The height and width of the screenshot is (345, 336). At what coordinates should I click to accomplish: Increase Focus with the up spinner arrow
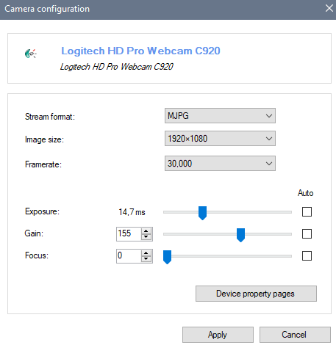click(146, 253)
